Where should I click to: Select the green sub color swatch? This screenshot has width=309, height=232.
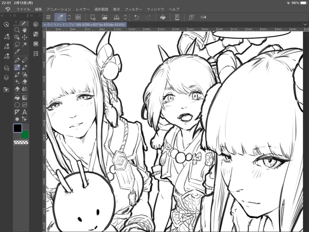click(25, 135)
